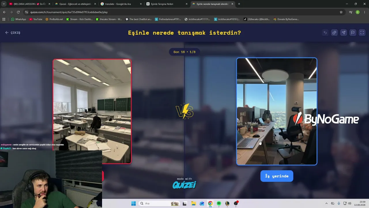
Task: Pick the classroom photo card
Action: click(x=92, y=112)
